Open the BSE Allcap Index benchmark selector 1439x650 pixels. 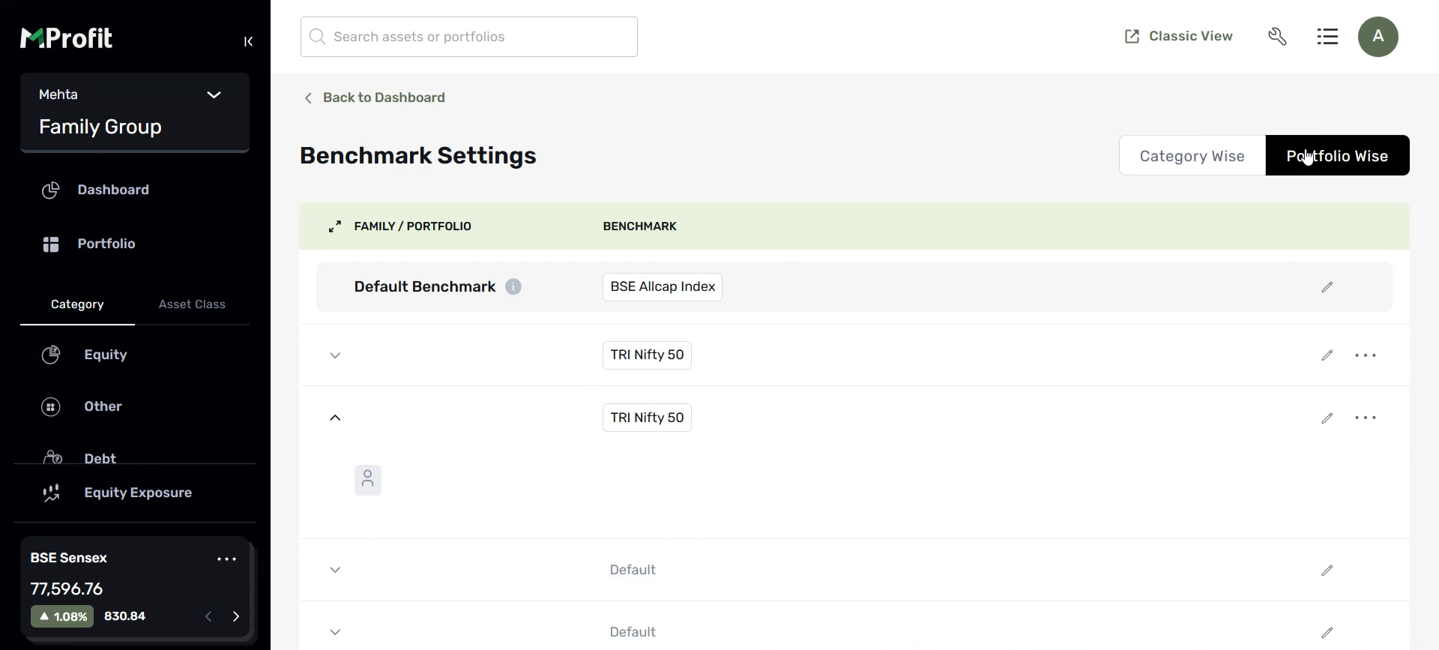pos(663,287)
